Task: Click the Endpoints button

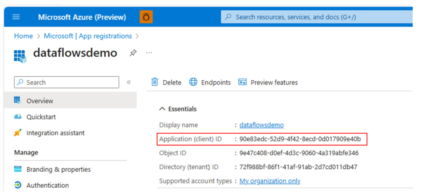Action: [210, 82]
